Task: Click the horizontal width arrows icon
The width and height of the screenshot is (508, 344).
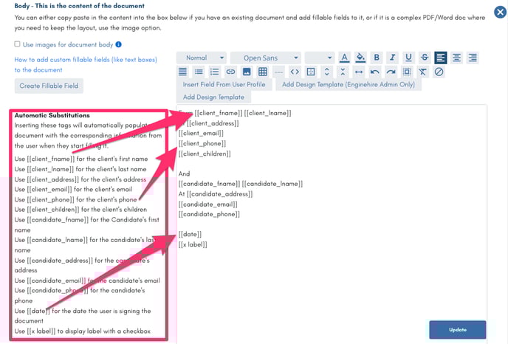Action: coord(359,72)
